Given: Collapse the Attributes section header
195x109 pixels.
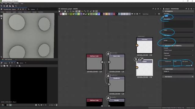Looking at the screenshot, I should pos(178,11).
